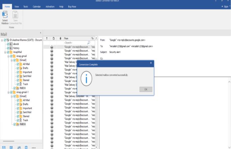The width and height of the screenshot is (231, 149).
Task: Click the Trash bin icon under imap.gmail
Action: (20, 84)
